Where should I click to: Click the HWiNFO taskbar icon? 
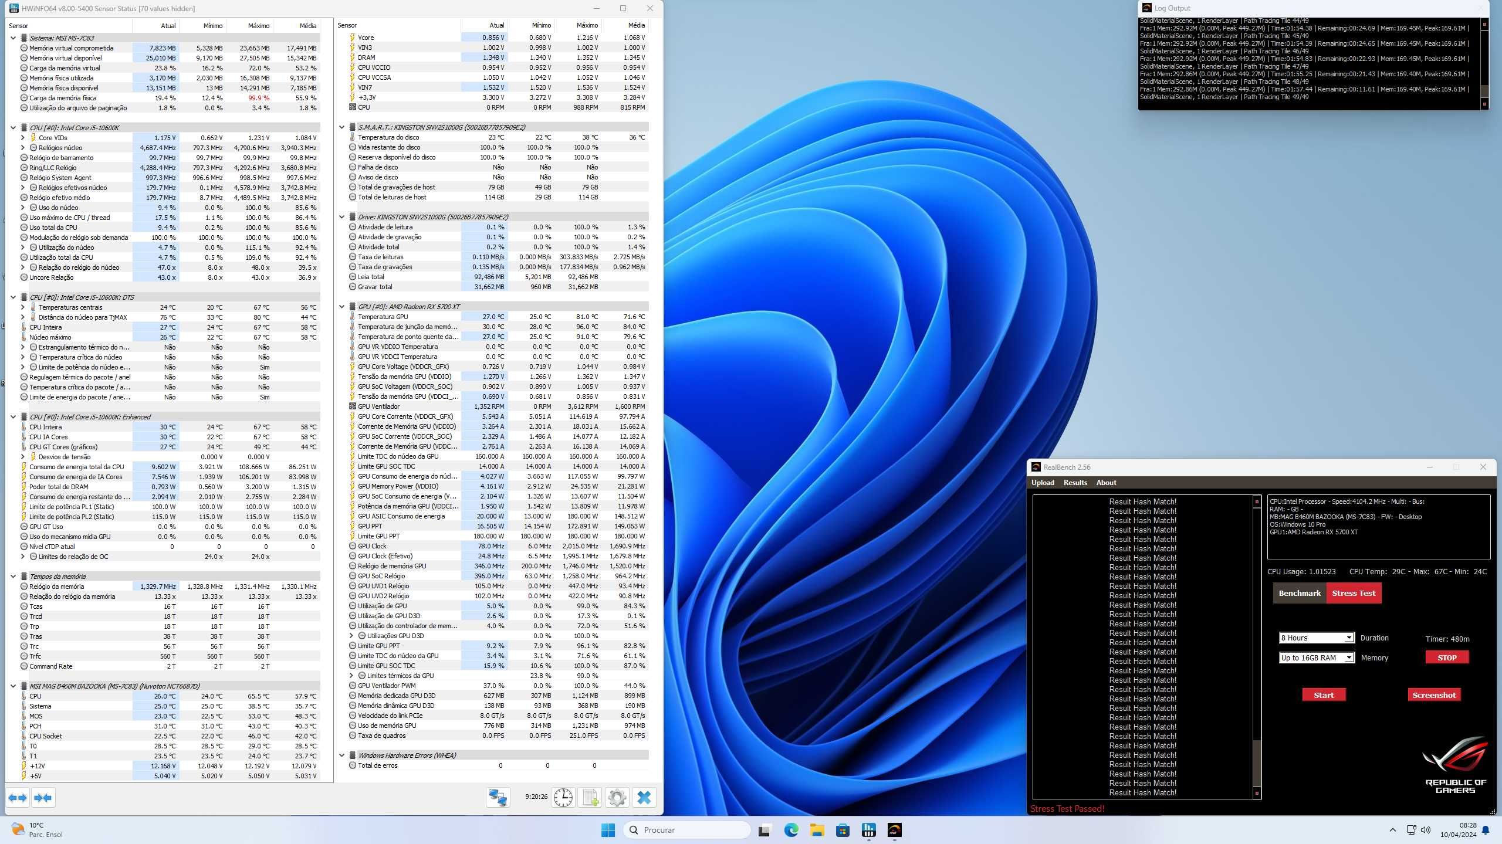pos(869,830)
